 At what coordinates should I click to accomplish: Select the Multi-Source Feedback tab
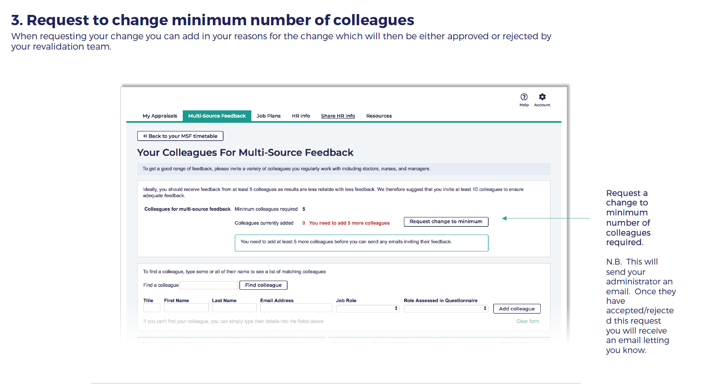217,116
